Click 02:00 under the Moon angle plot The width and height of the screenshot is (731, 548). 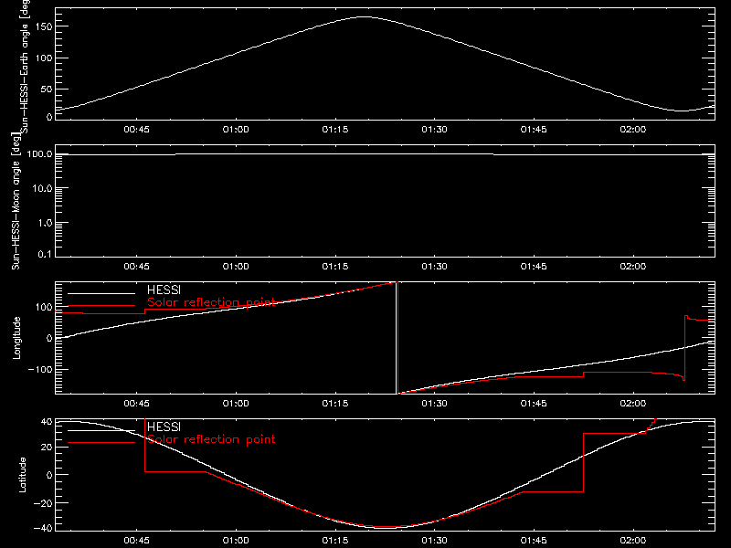(633, 266)
